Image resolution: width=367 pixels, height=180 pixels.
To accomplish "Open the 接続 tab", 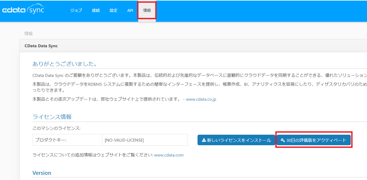I will (96, 10).
